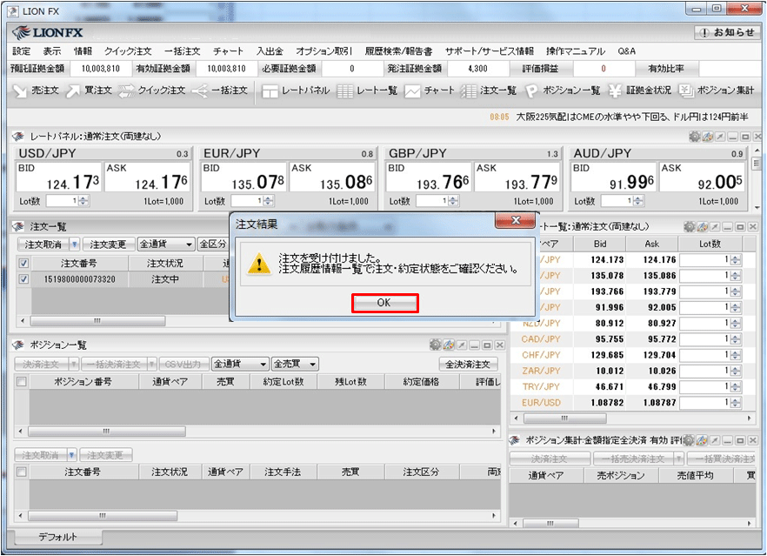Click the AUD/JPY ASK 92.005 rate button
Viewport: 767px width, 556px height.
coord(703,178)
